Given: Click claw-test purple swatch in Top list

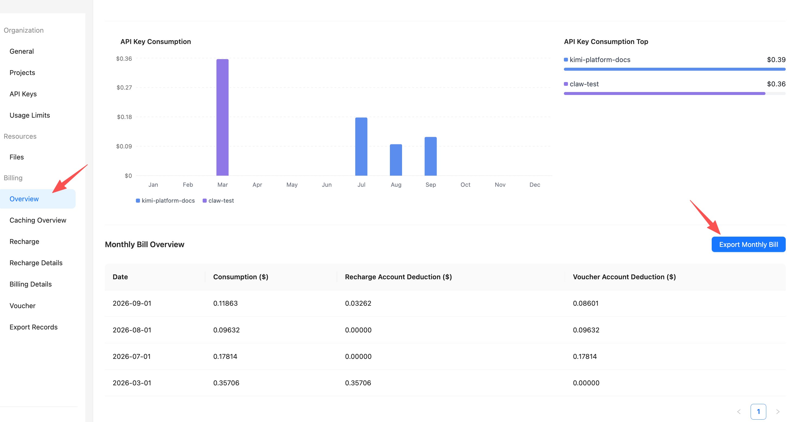Looking at the screenshot, I should point(566,84).
